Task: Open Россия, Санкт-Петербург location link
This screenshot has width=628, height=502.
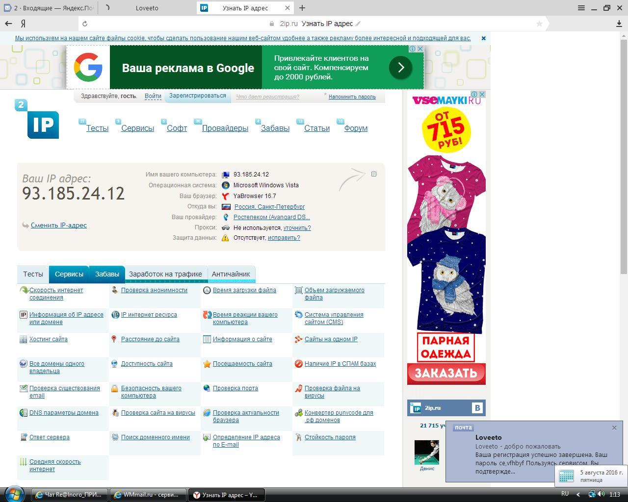Action: [x=269, y=206]
